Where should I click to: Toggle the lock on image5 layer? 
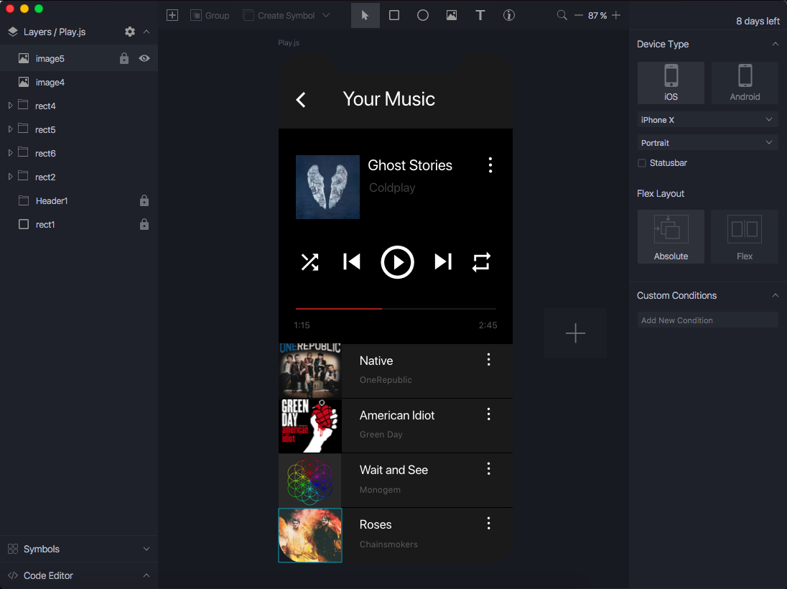coord(124,58)
